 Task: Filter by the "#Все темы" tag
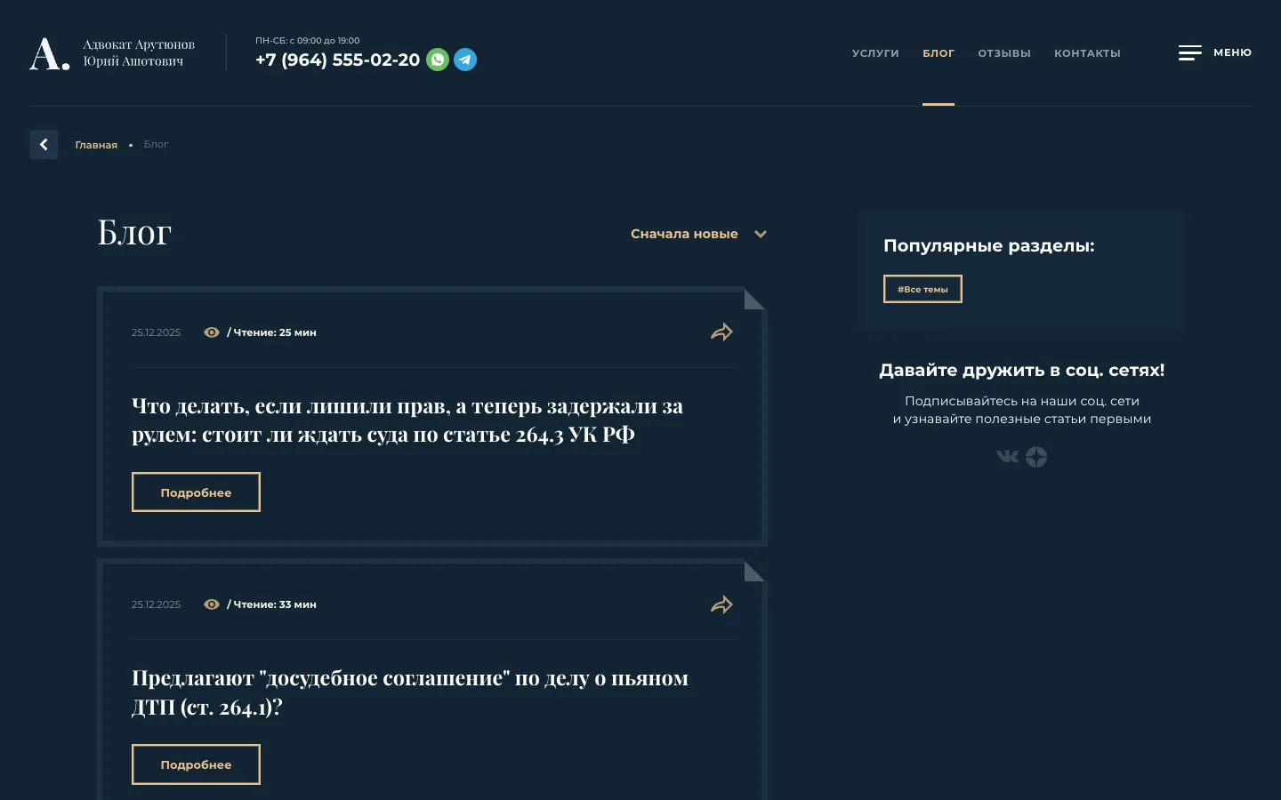pyautogui.click(x=922, y=289)
